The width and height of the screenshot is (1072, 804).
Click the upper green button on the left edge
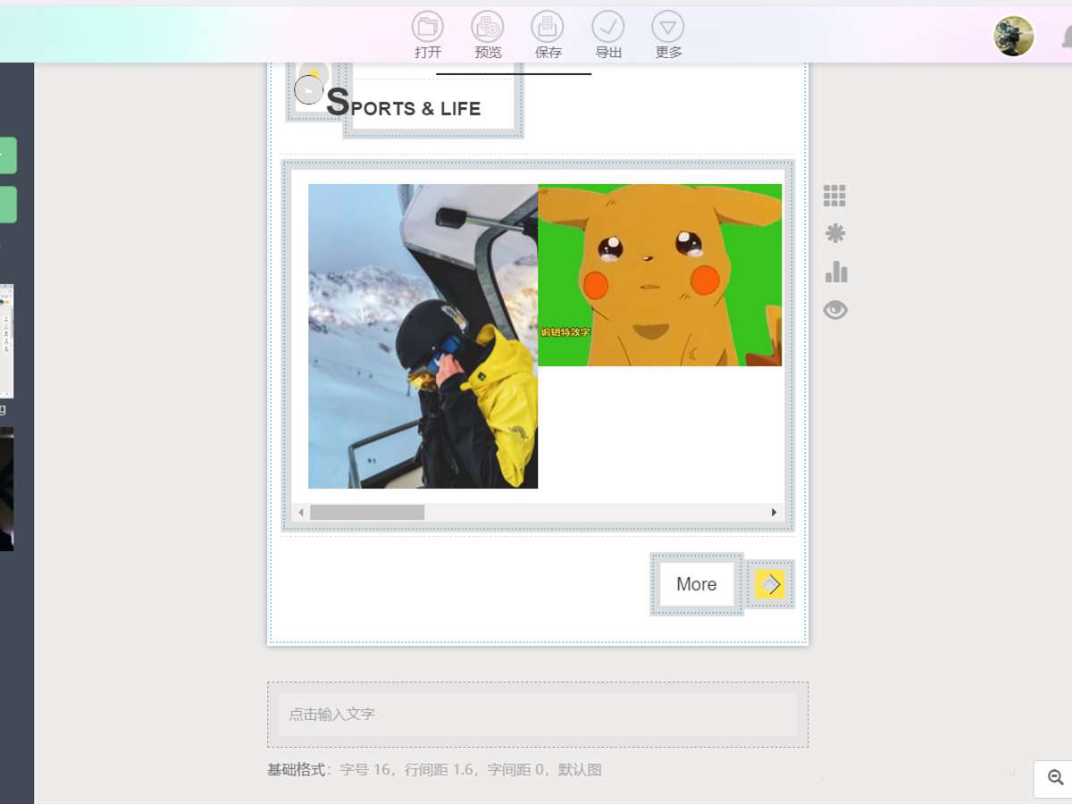(x=8, y=155)
